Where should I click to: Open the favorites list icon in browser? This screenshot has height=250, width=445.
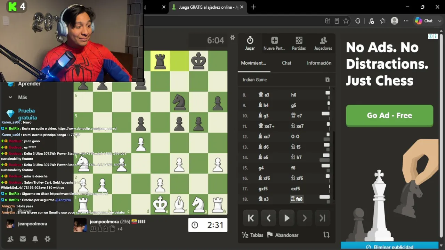[x=383, y=21]
